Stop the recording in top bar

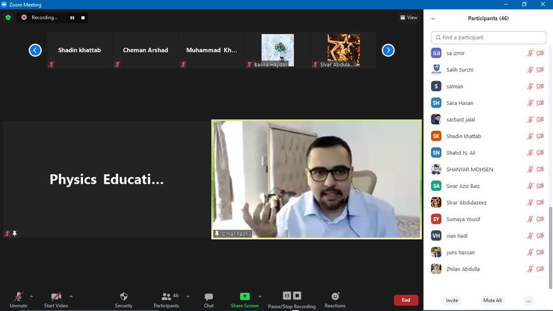(x=83, y=17)
